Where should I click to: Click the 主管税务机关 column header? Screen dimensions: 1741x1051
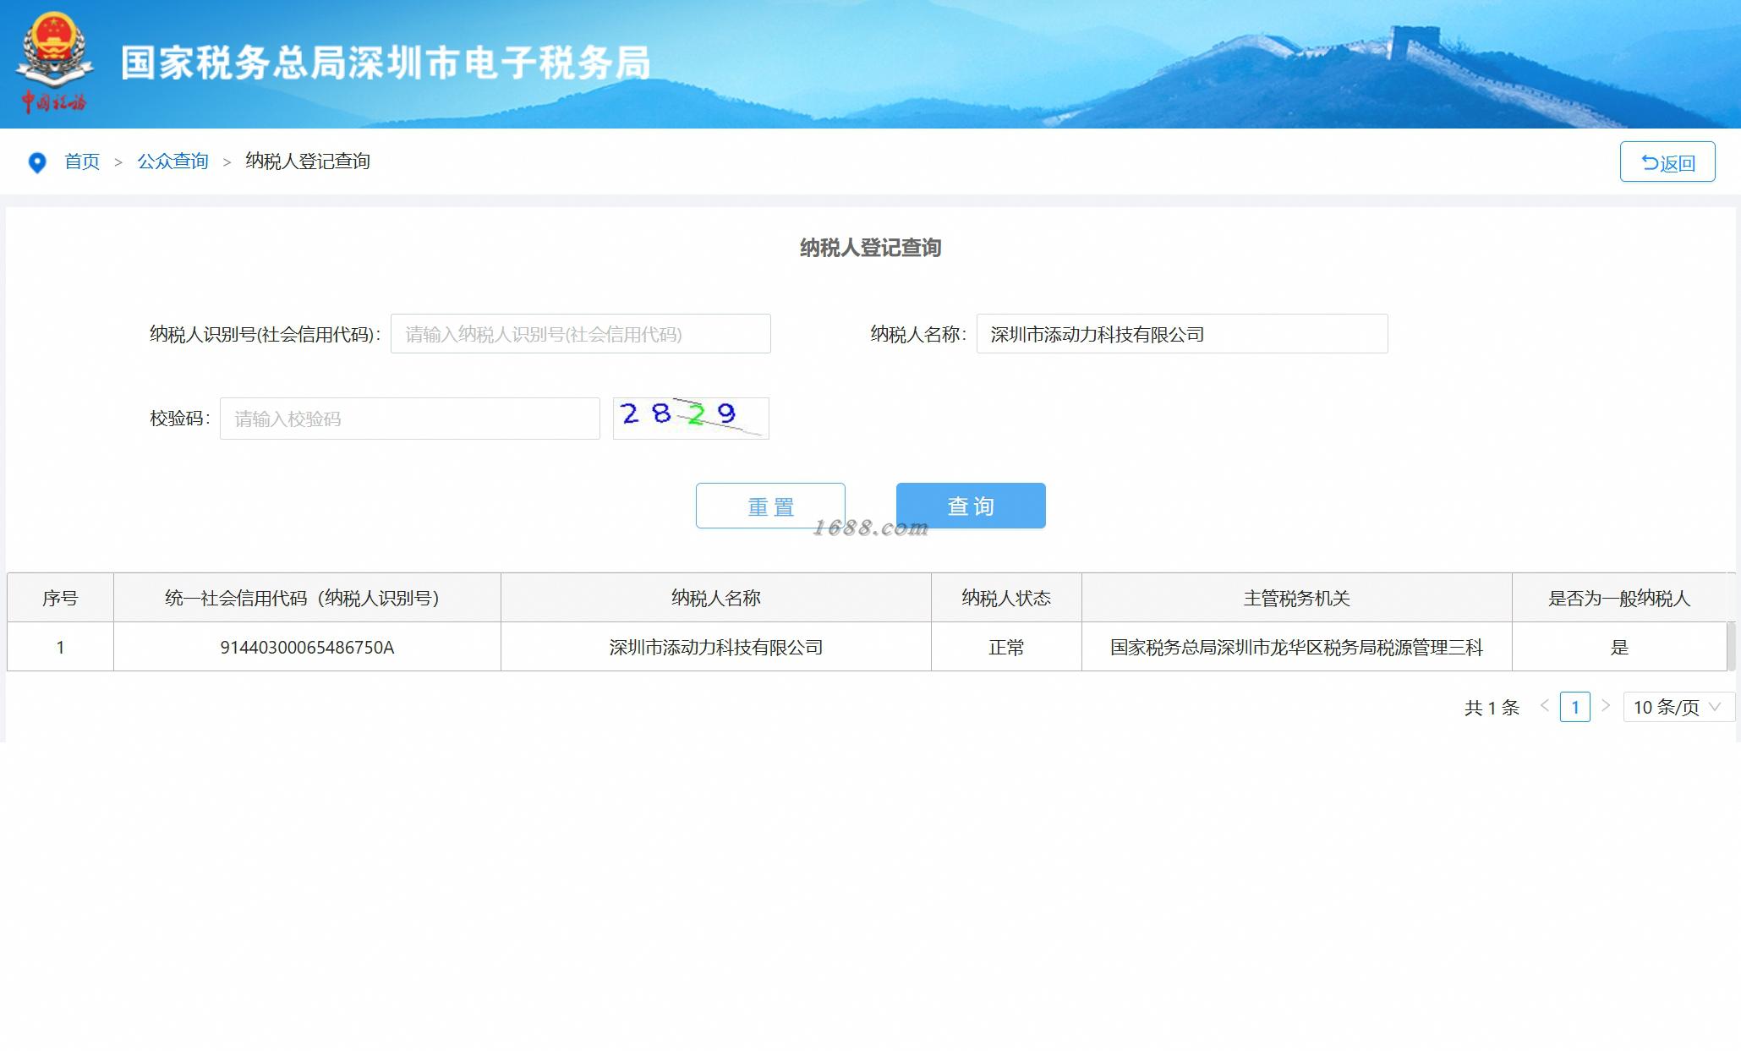pyautogui.click(x=1295, y=598)
